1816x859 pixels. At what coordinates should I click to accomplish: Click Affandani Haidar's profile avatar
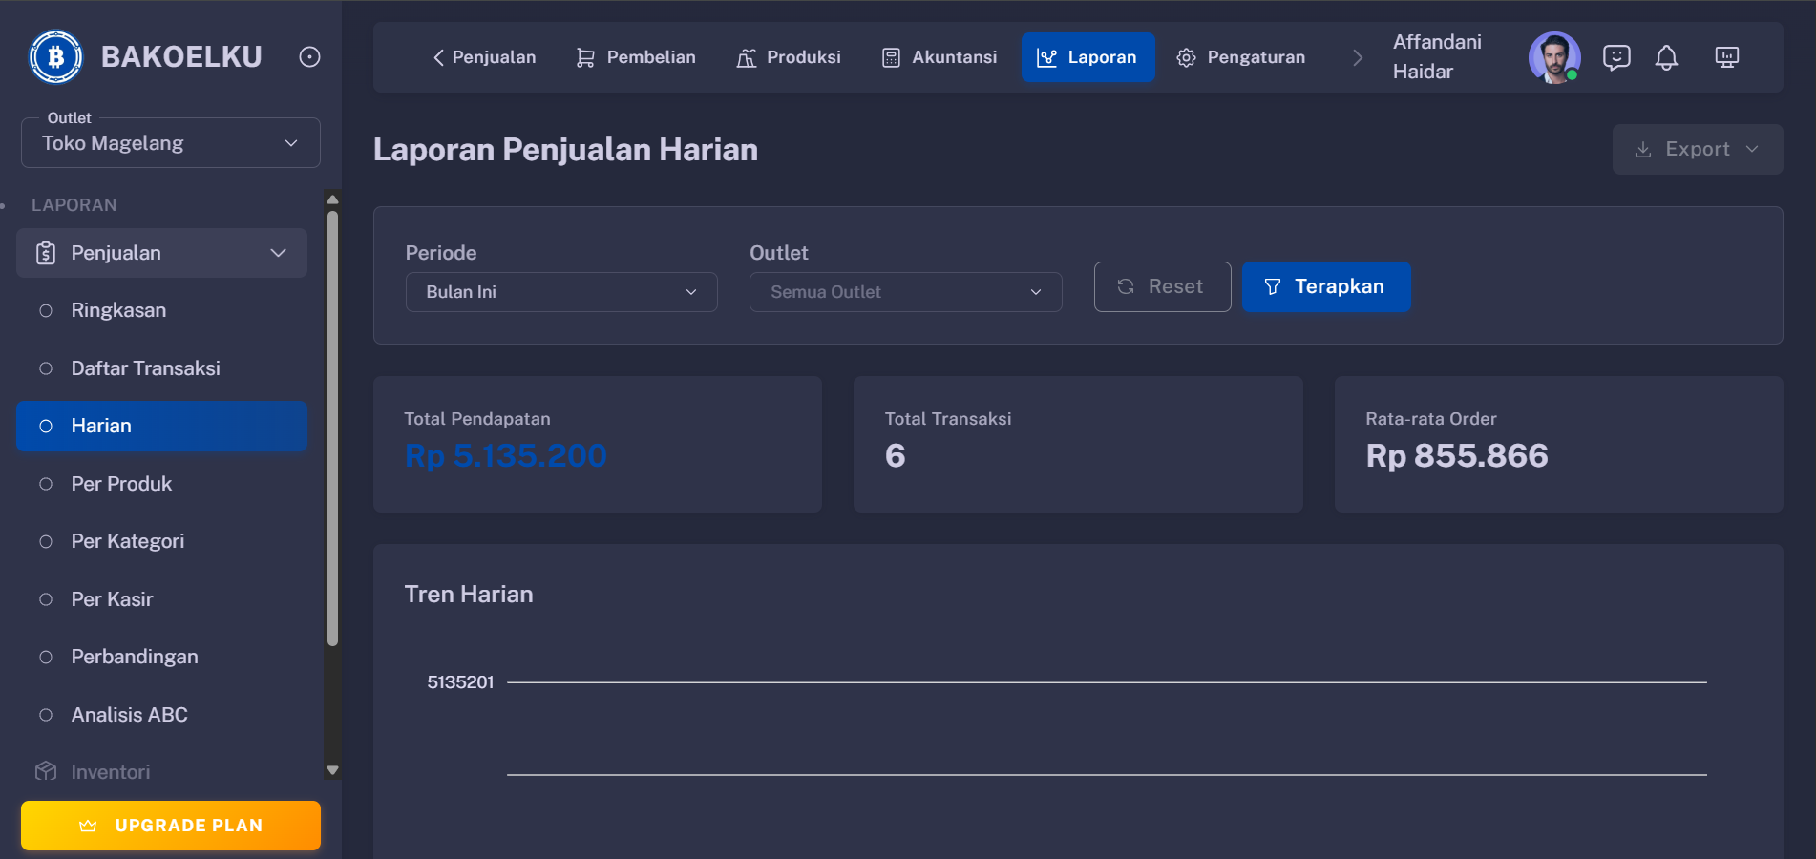click(x=1554, y=57)
